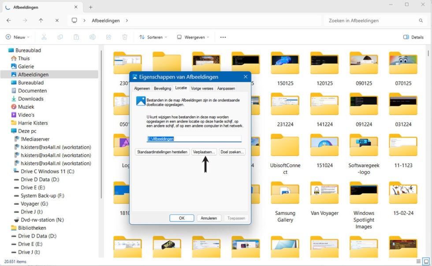
Task: Go up one level with the up arrow
Action: coord(41,20)
